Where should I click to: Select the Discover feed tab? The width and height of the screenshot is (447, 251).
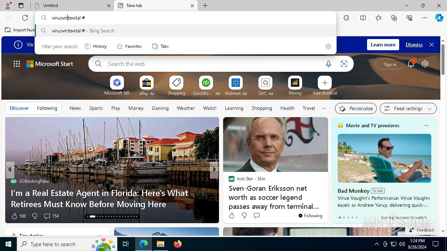[x=19, y=108]
